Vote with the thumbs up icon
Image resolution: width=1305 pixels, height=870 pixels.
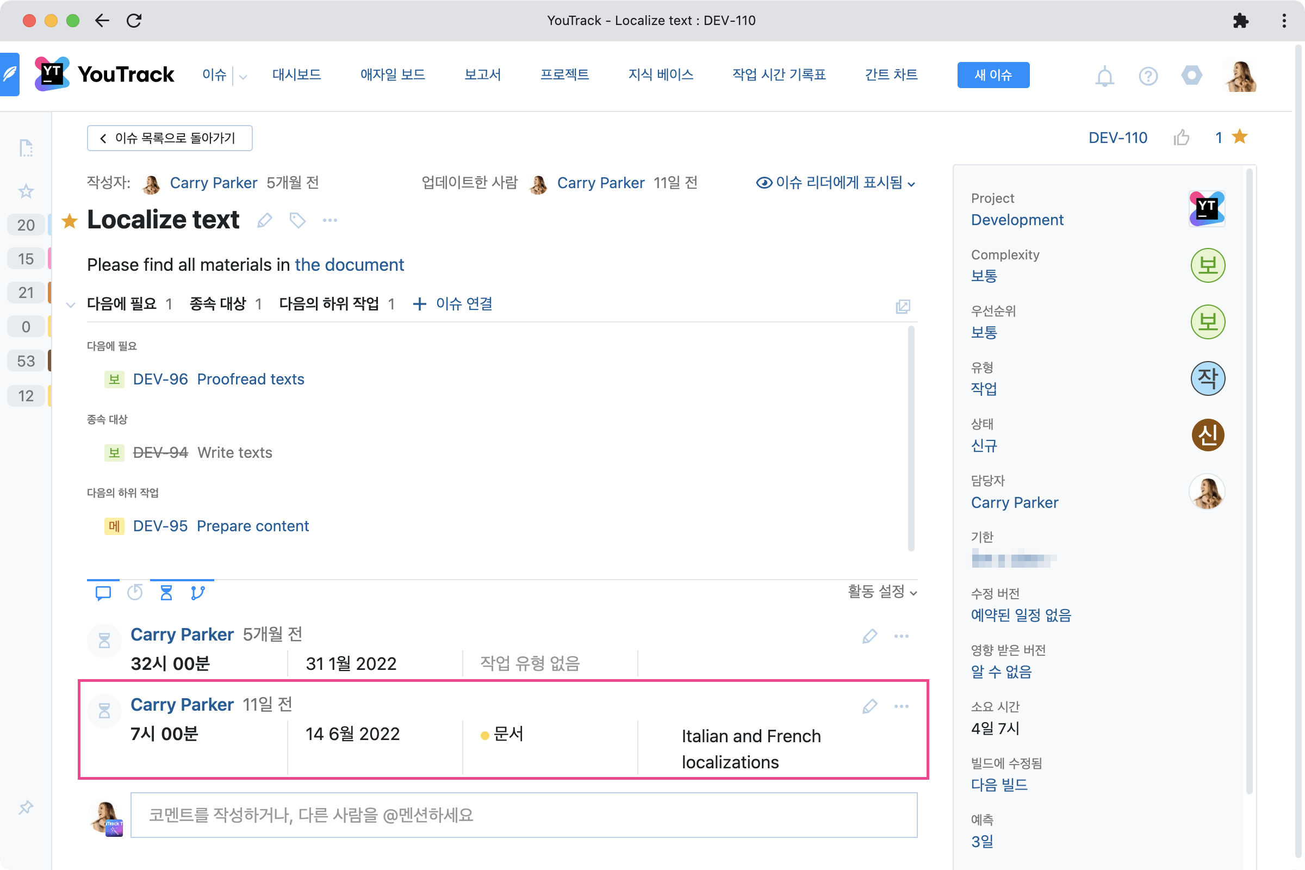point(1182,137)
